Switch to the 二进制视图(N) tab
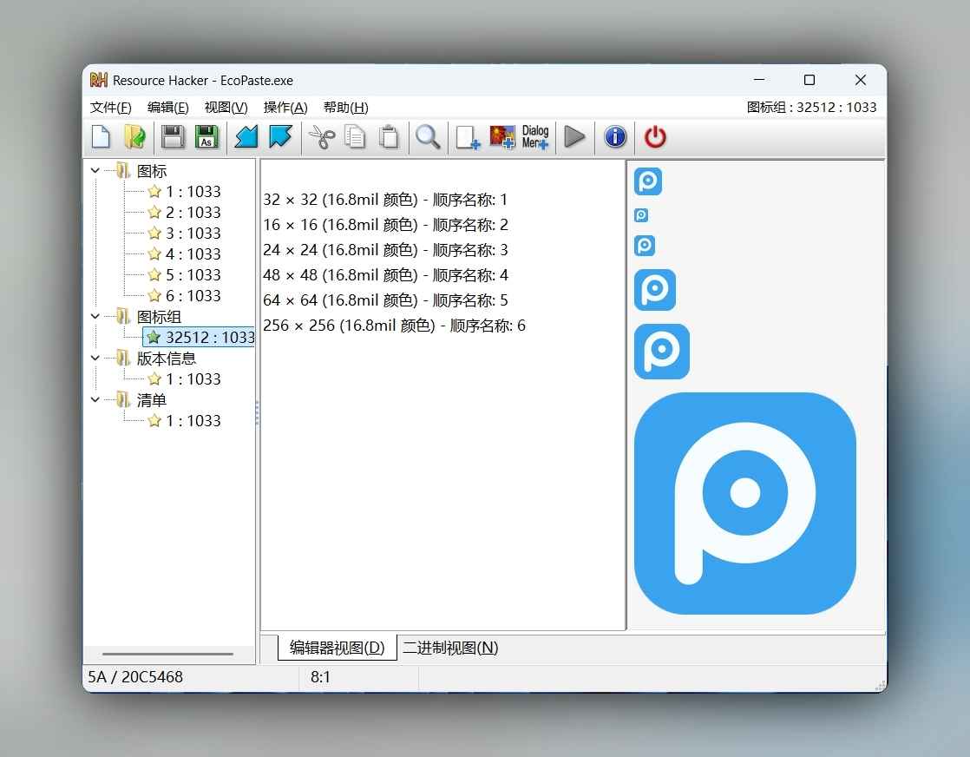 449,648
